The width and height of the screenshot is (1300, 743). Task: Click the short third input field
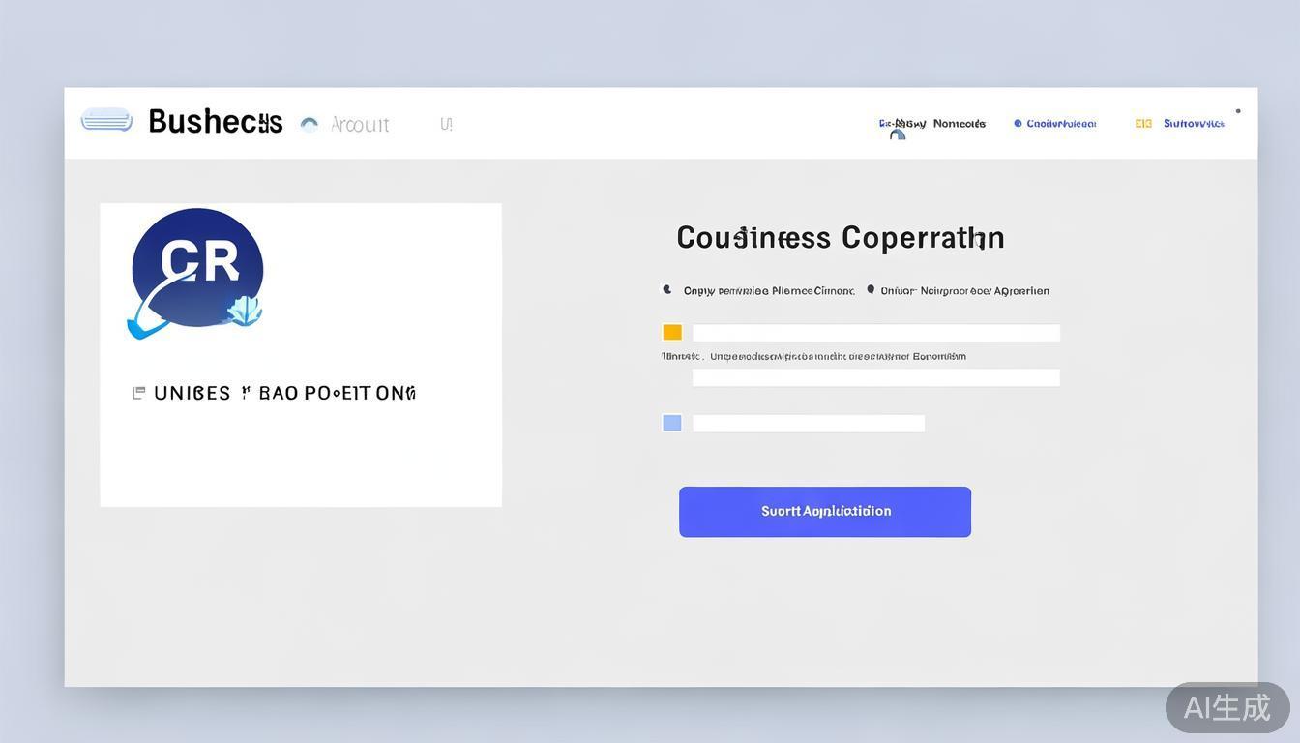808,424
